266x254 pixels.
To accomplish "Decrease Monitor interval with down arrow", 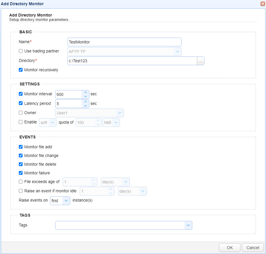I will [x=86, y=96].
